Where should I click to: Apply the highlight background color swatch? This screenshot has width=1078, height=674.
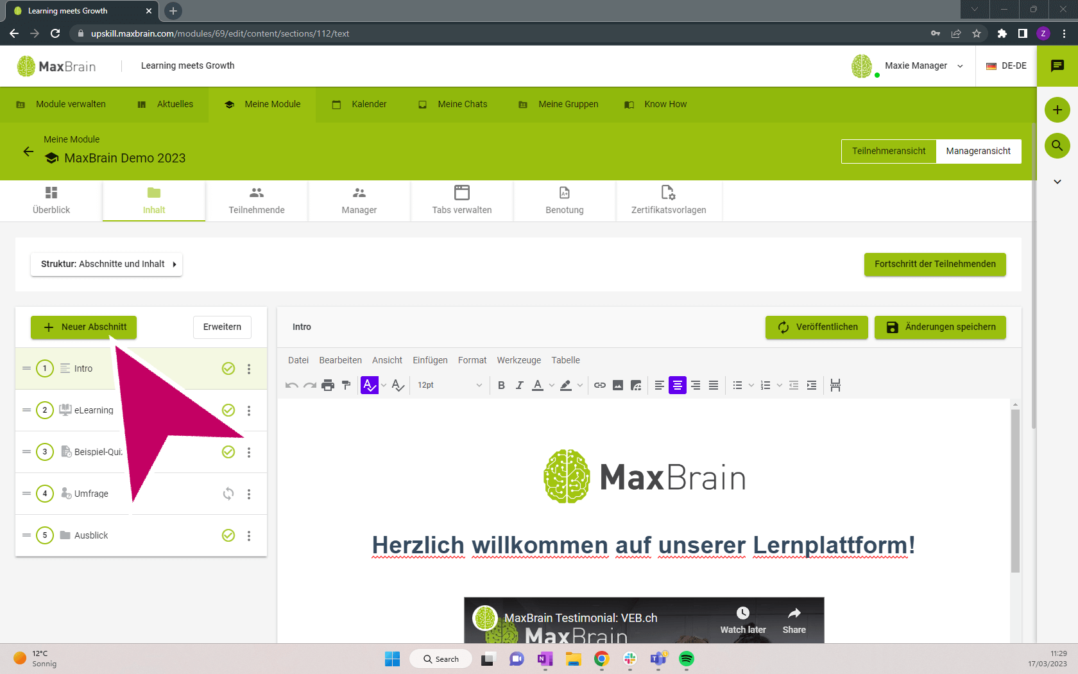566,385
